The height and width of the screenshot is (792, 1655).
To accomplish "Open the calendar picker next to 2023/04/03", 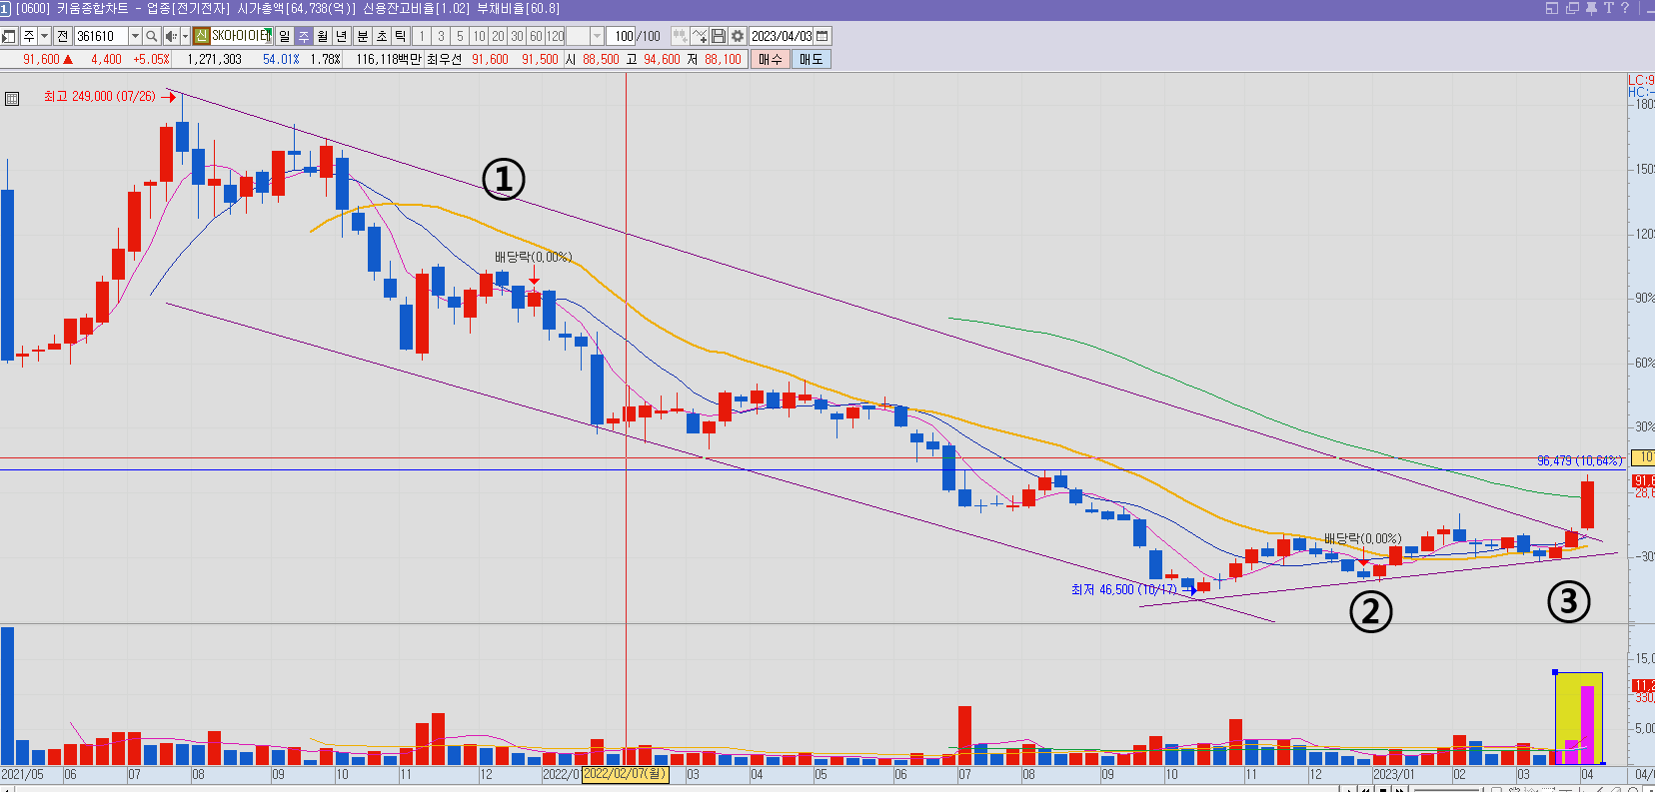I will tap(823, 36).
